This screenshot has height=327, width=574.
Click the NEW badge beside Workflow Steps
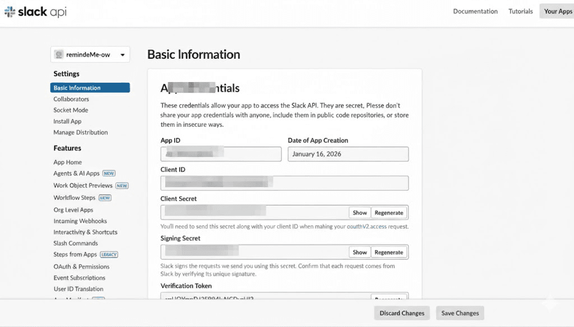click(x=104, y=197)
